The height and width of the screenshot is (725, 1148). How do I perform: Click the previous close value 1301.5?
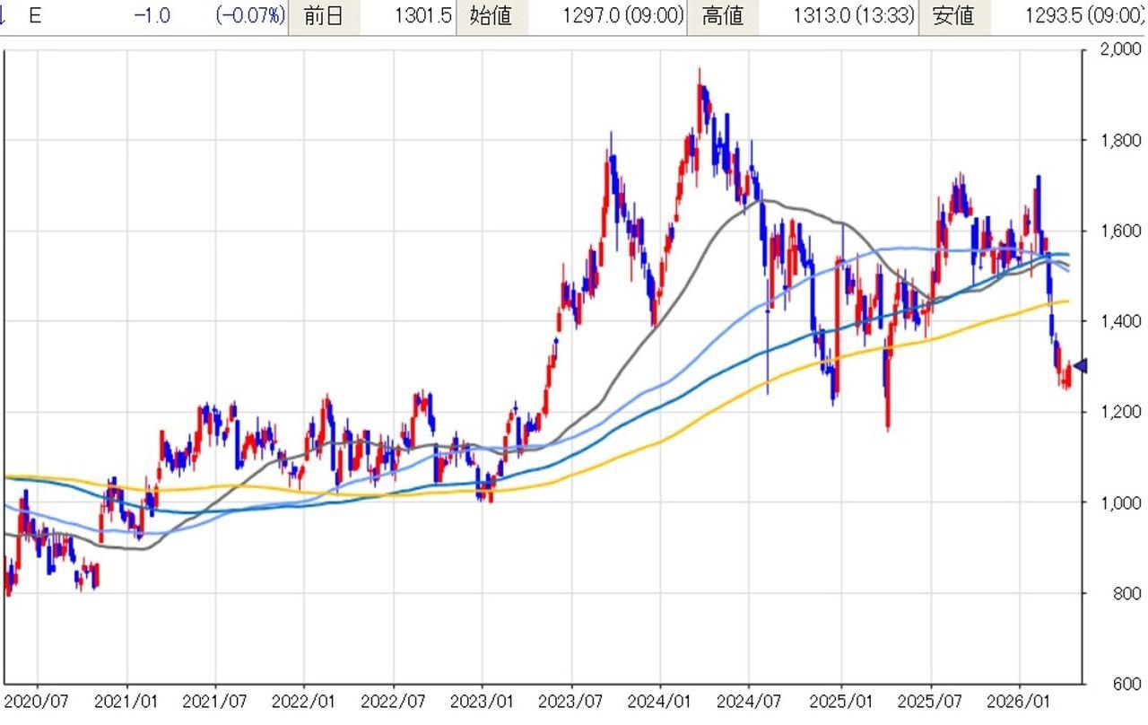click(422, 16)
